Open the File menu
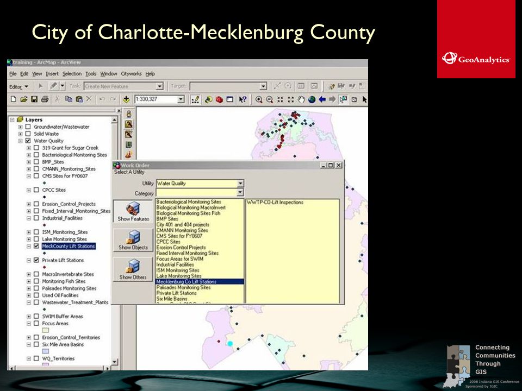Image resolution: width=522 pixels, height=391 pixels. pyautogui.click(x=13, y=74)
